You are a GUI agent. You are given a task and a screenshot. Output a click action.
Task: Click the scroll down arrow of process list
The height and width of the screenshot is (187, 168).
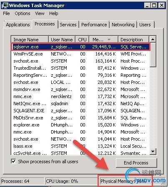(153, 152)
